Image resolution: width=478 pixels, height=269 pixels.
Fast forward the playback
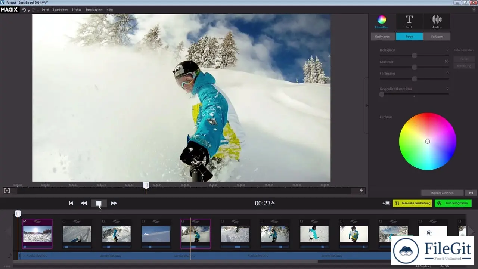pyautogui.click(x=114, y=203)
